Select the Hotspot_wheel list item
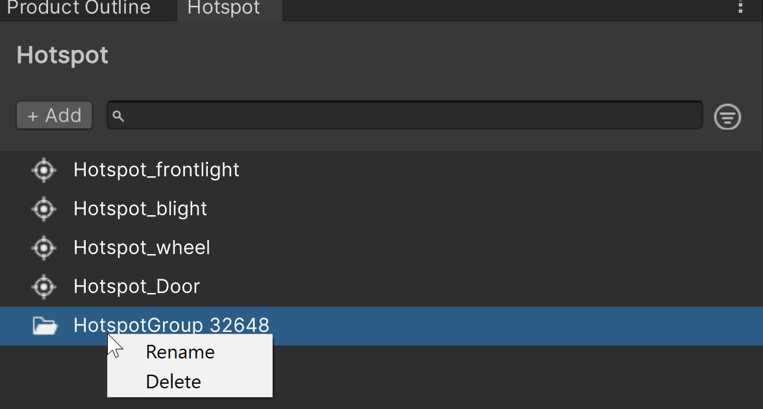Image resolution: width=763 pixels, height=409 pixels. [x=142, y=248]
